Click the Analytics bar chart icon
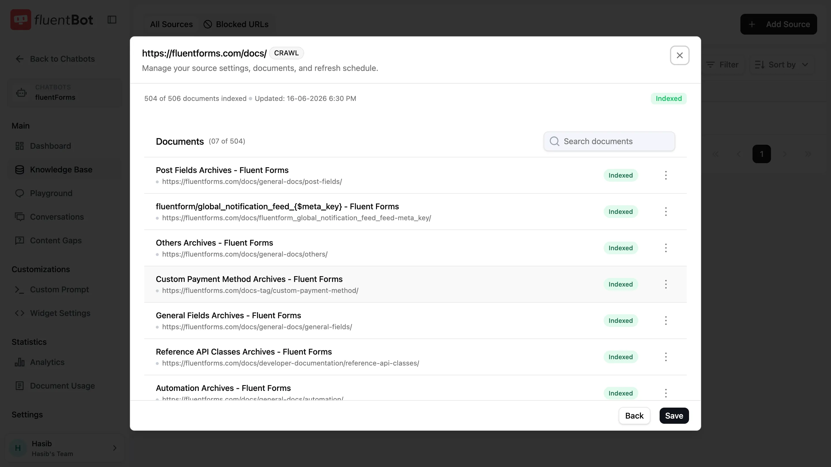 (20, 362)
